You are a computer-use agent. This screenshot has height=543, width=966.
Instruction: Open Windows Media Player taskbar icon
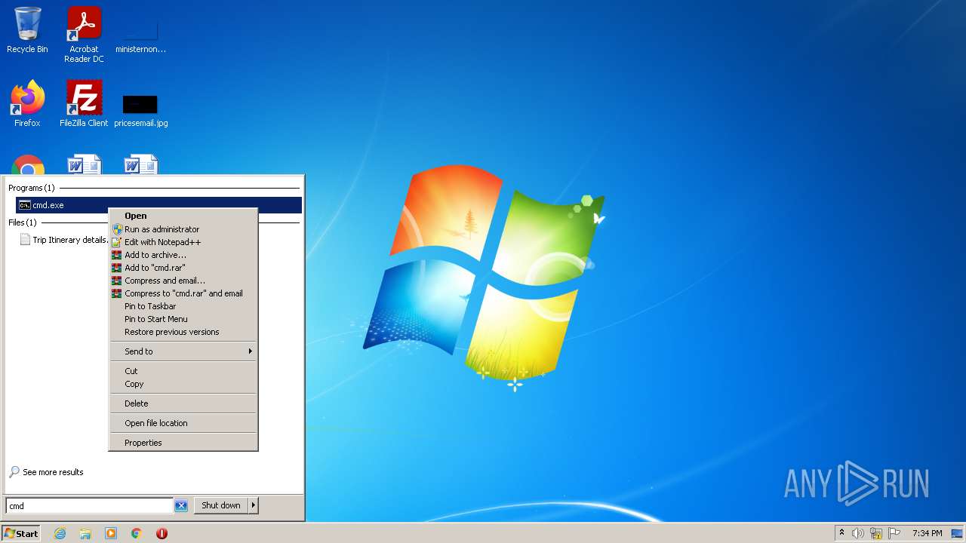(111, 533)
